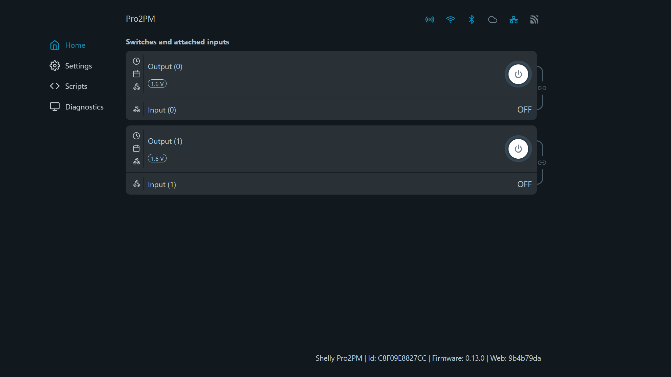Click the 1.6 V badge on Output (0)

click(157, 84)
